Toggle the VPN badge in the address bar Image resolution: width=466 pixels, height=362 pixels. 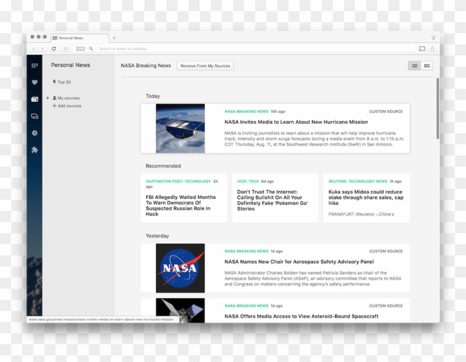click(x=80, y=49)
